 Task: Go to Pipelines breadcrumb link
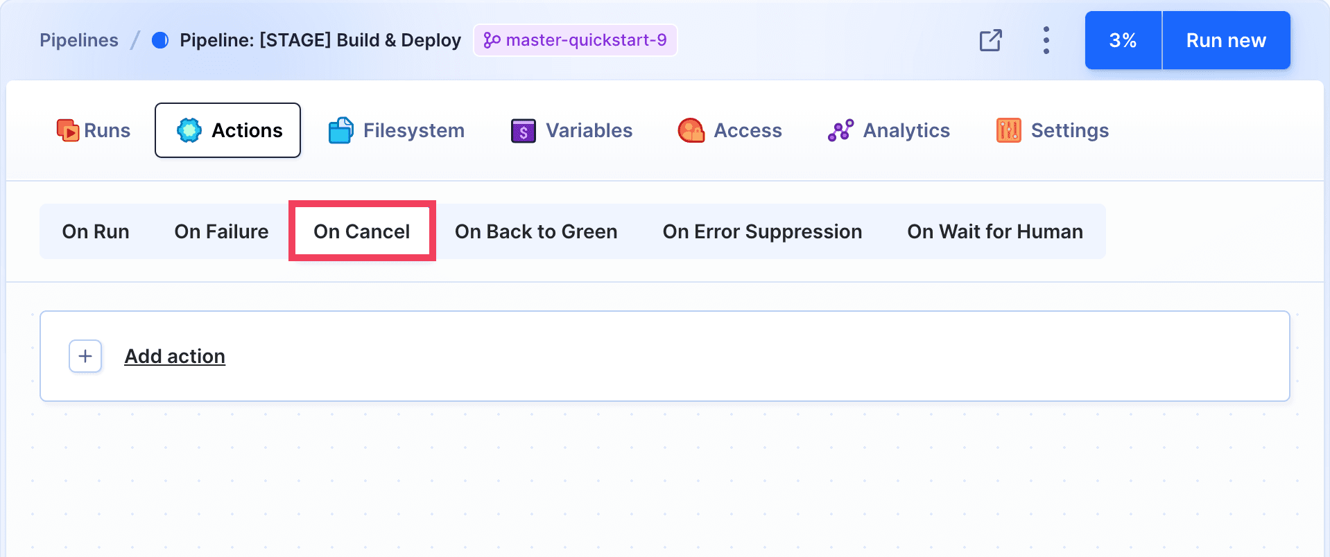click(79, 40)
